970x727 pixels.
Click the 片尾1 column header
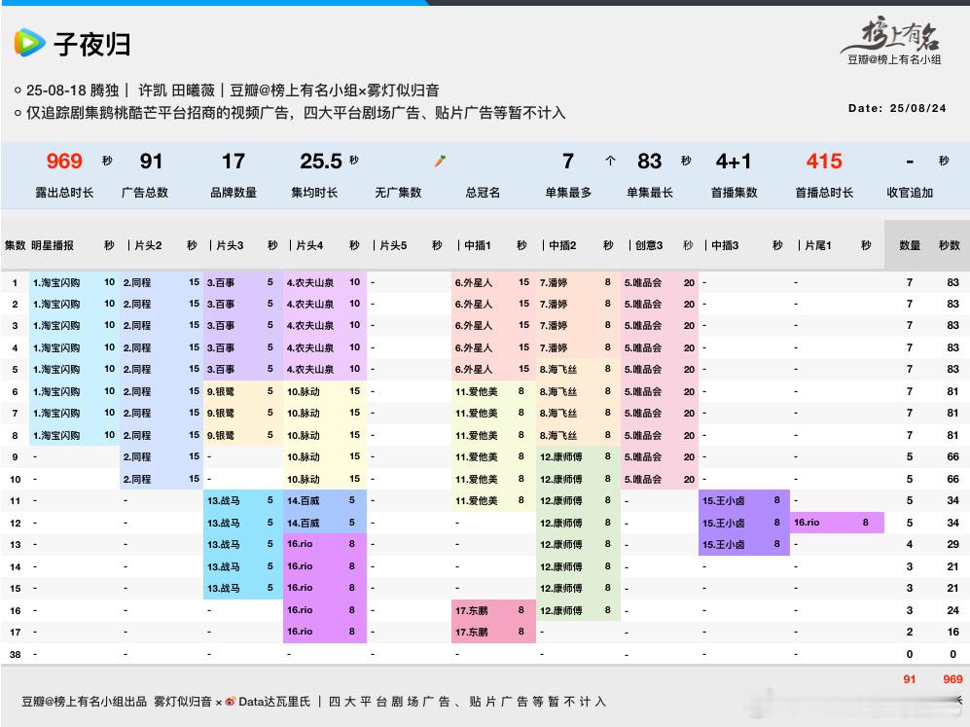point(818,245)
